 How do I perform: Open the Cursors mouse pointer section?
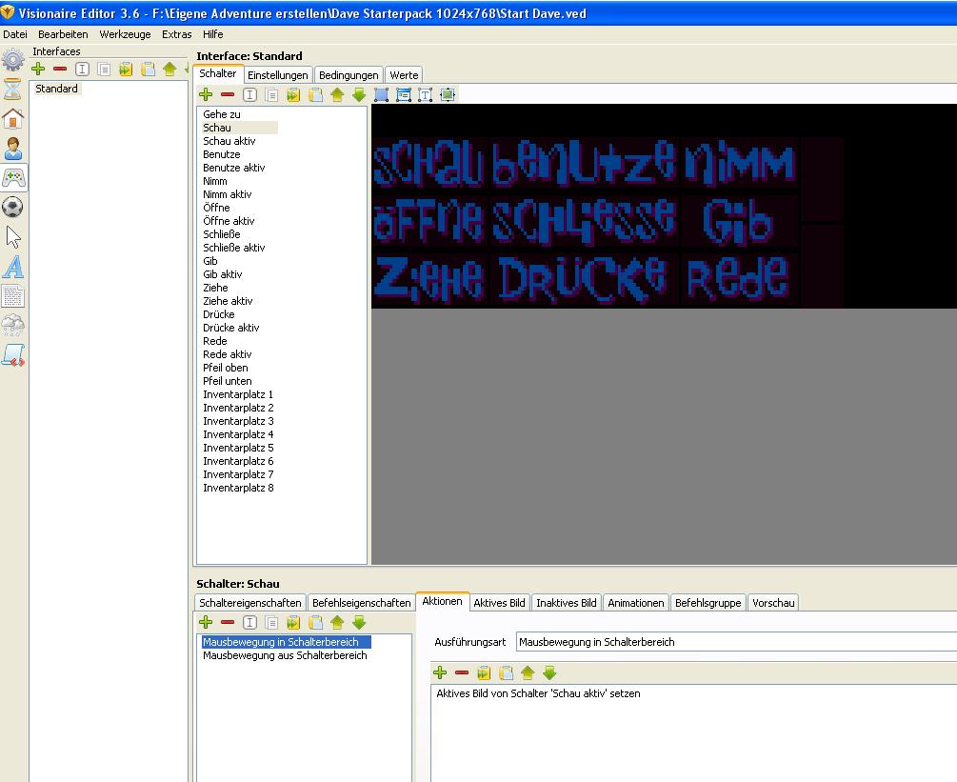coord(12,237)
